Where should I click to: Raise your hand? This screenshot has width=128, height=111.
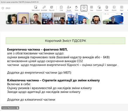(76, 8)
